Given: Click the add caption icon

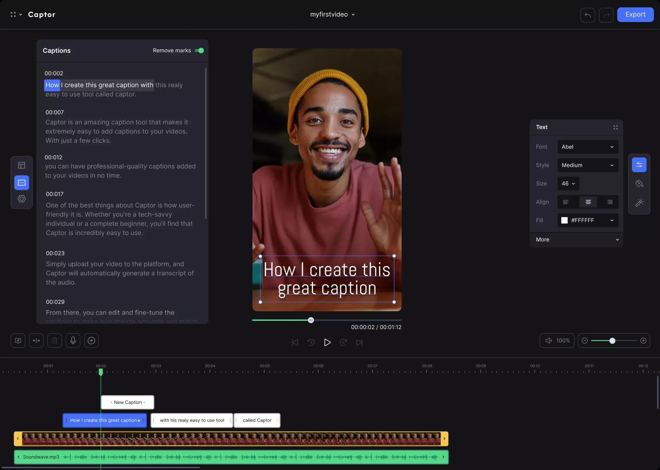Looking at the screenshot, I should [x=91, y=340].
